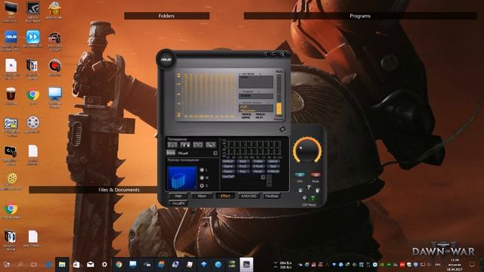Apply the Default equalizer preset
The height and width of the screenshot is (272, 484).
coord(228,161)
